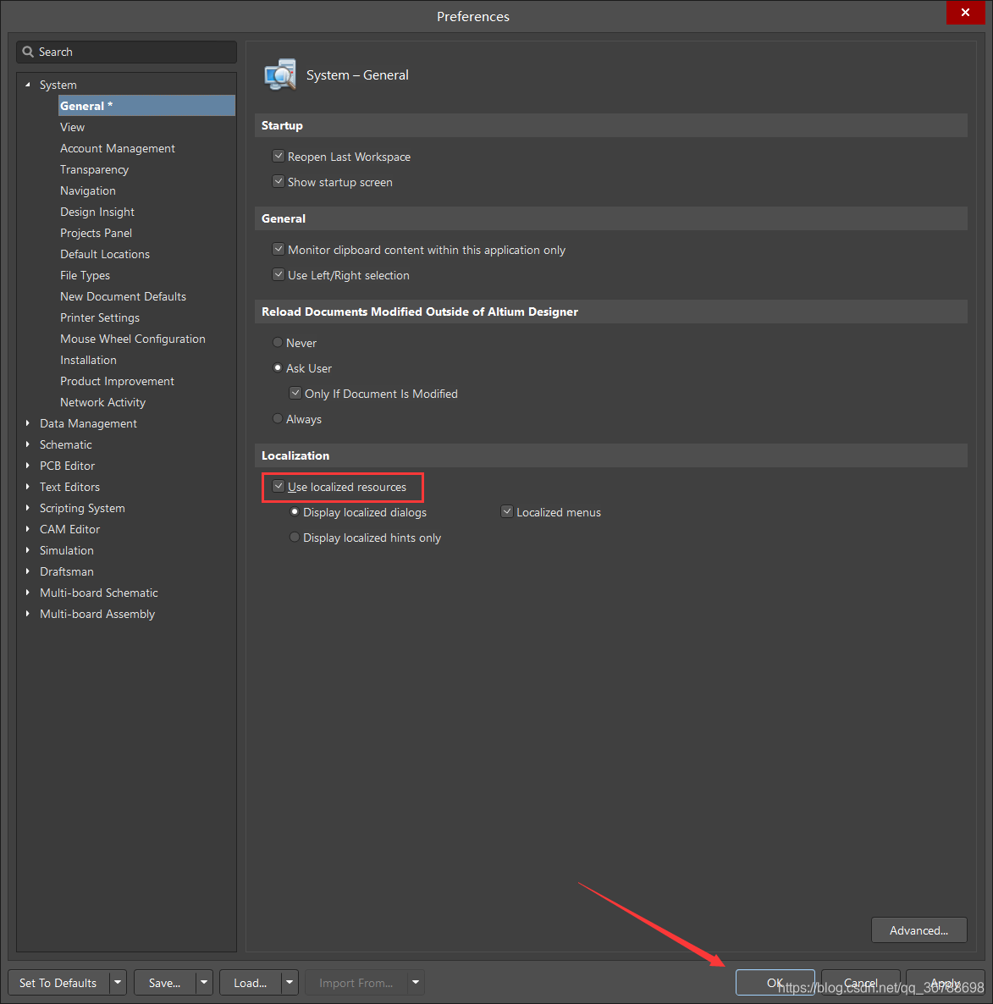Expand the PCB Editor tree node
The image size is (993, 1004).
(28, 466)
